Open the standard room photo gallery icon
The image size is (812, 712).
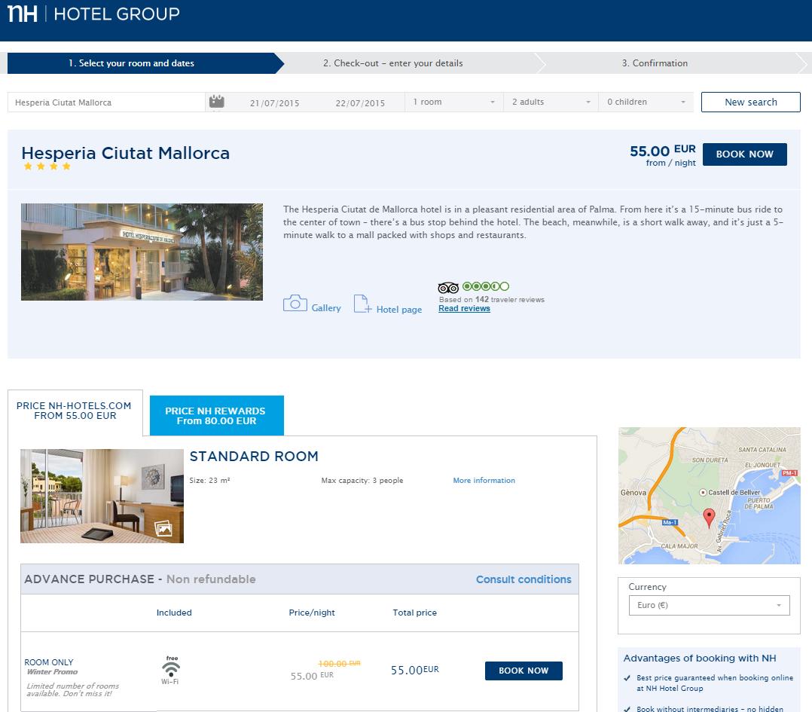click(x=163, y=529)
